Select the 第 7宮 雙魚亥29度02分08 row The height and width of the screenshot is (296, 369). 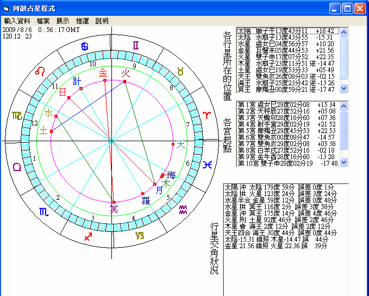coord(288,143)
